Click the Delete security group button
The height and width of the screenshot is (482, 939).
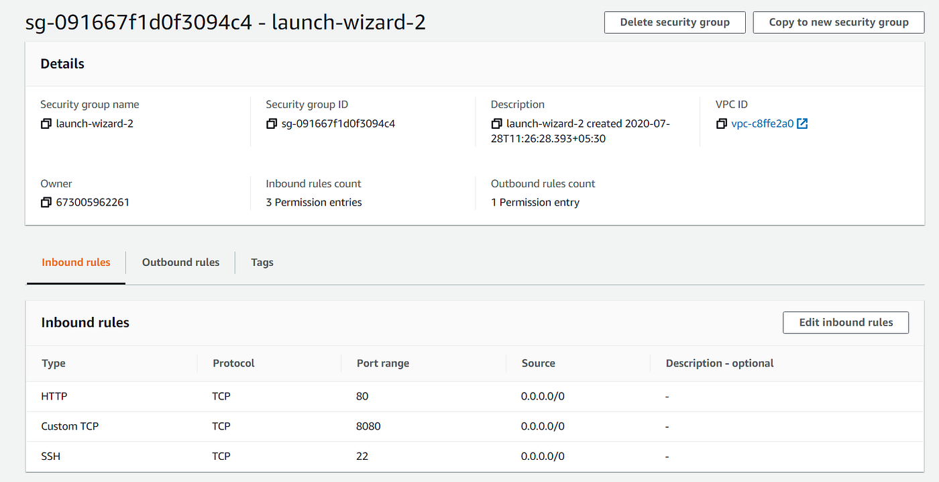(674, 22)
